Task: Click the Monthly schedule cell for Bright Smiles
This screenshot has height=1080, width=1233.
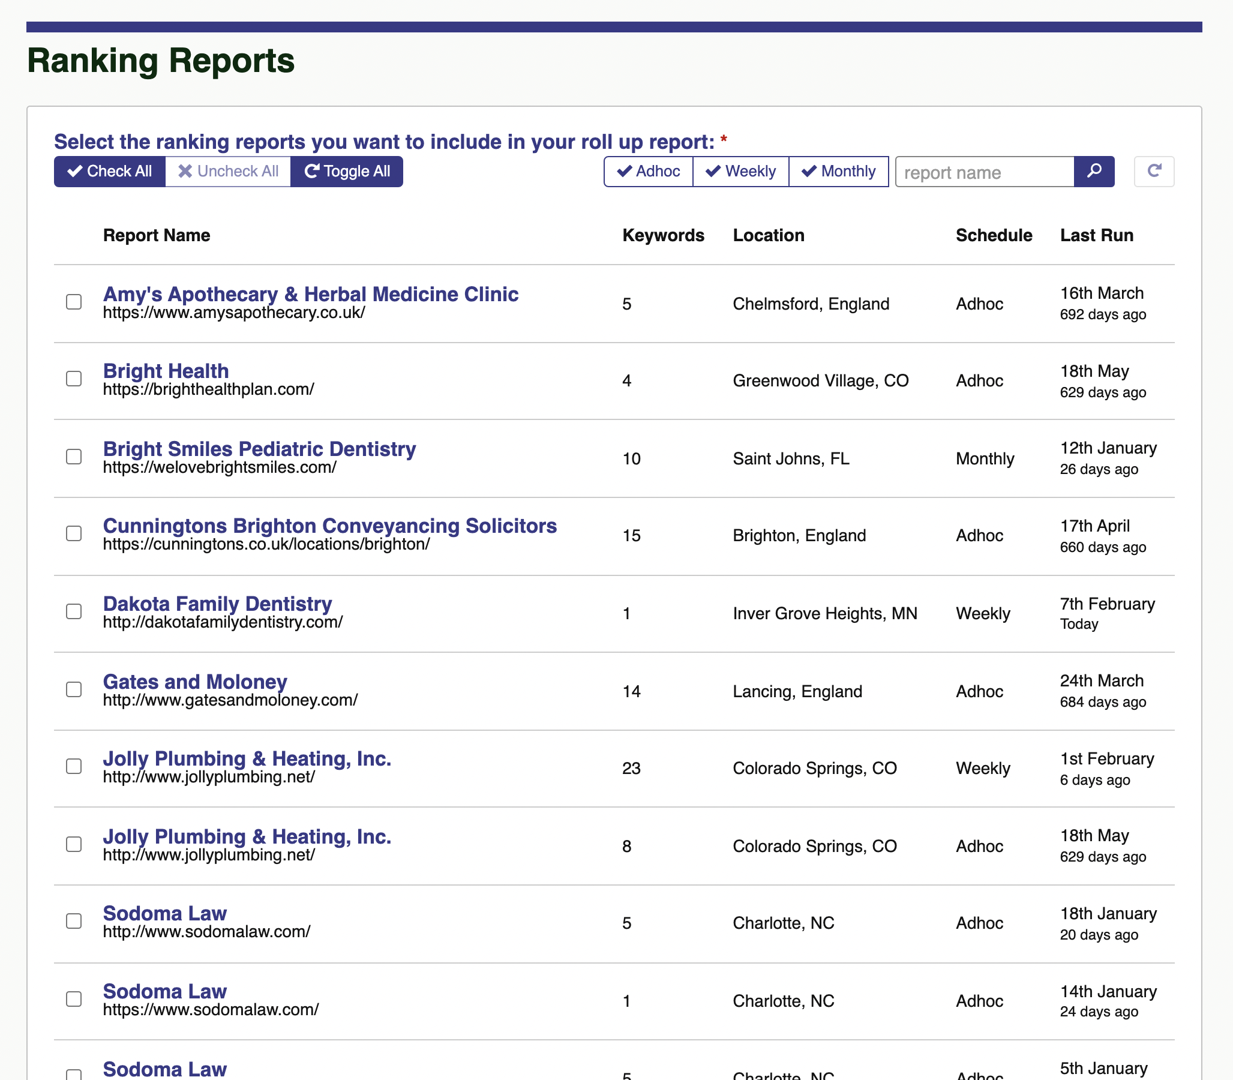Action: click(x=985, y=458)
